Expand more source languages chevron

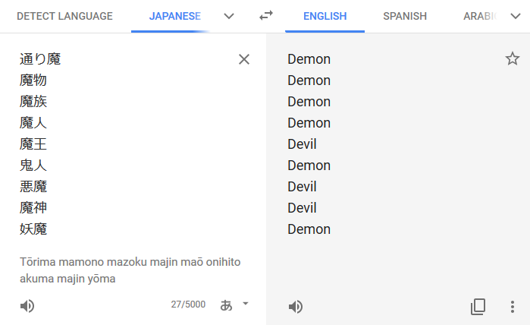click(x=229, y=16)
